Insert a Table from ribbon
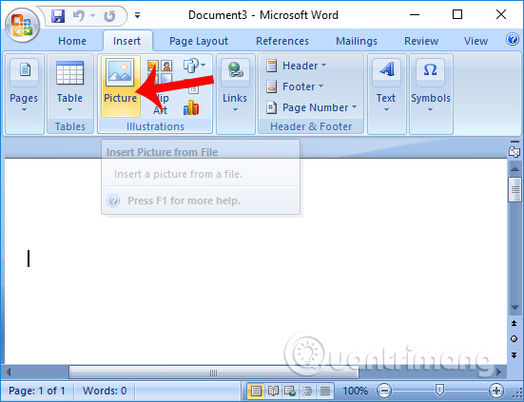 click(69, 86)
